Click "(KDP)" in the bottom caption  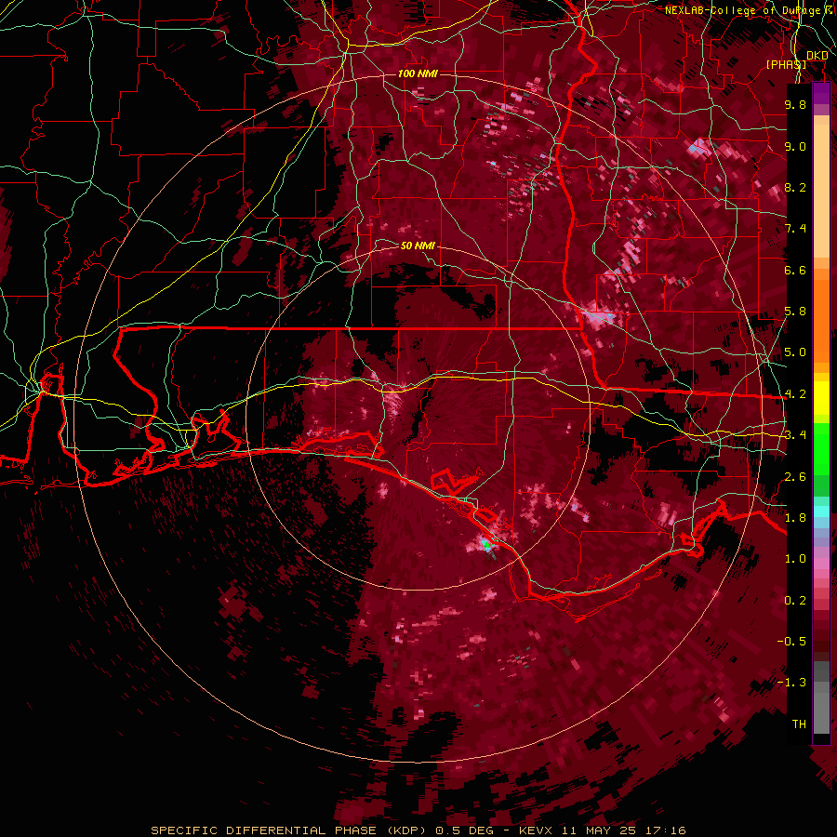(408, 830)
